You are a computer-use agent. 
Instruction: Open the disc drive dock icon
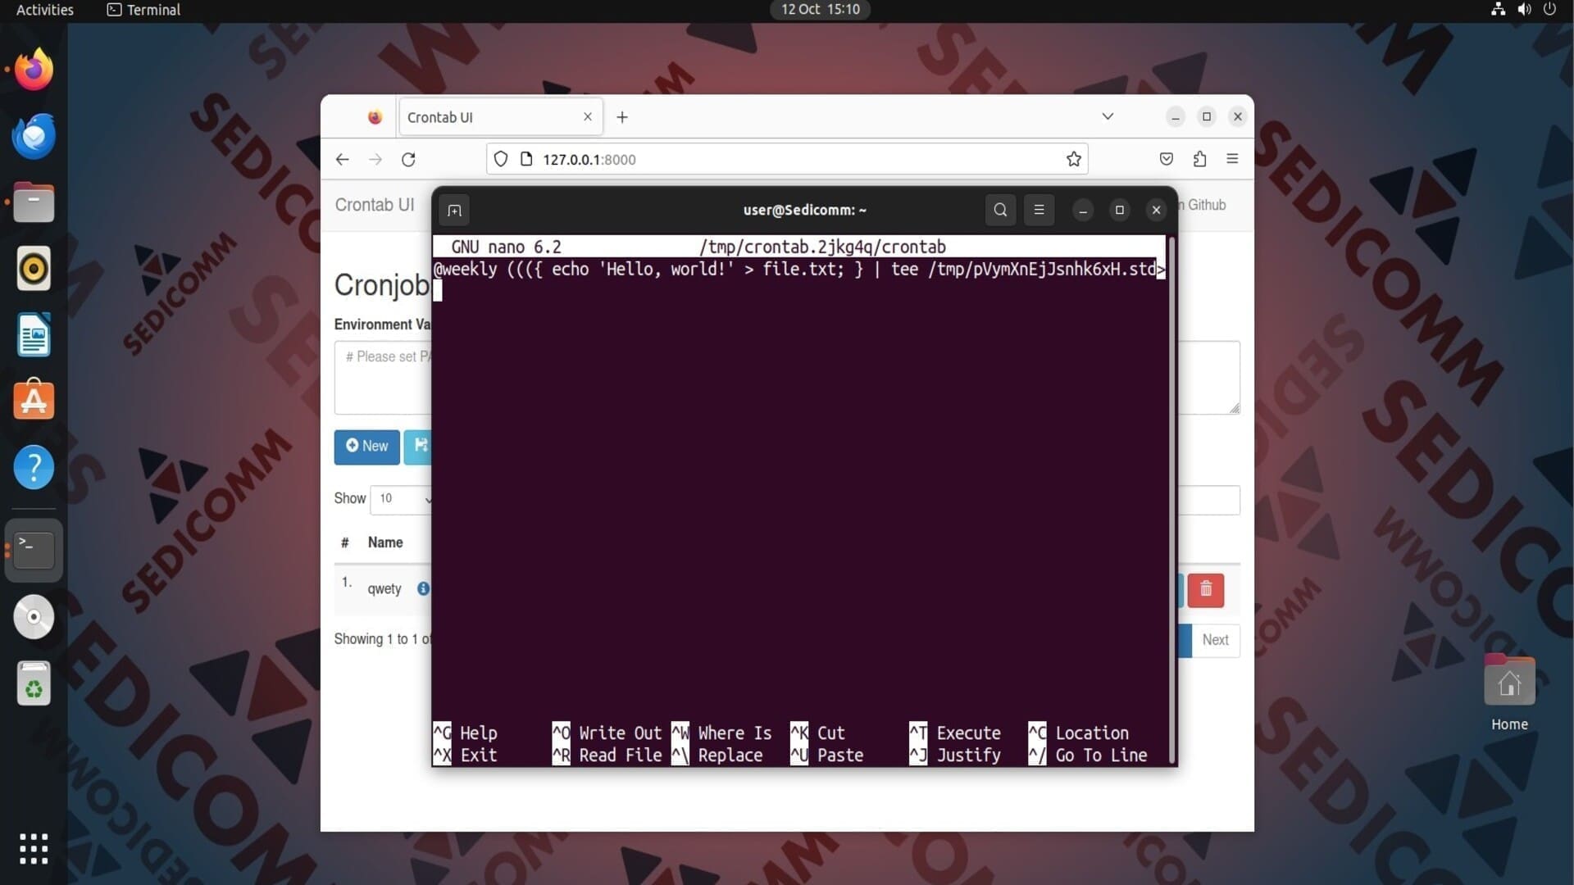34,617
